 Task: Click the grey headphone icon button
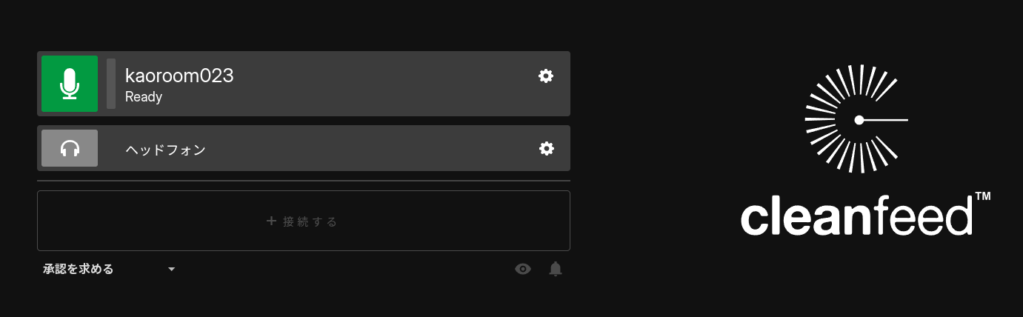(x=70, y=148)
